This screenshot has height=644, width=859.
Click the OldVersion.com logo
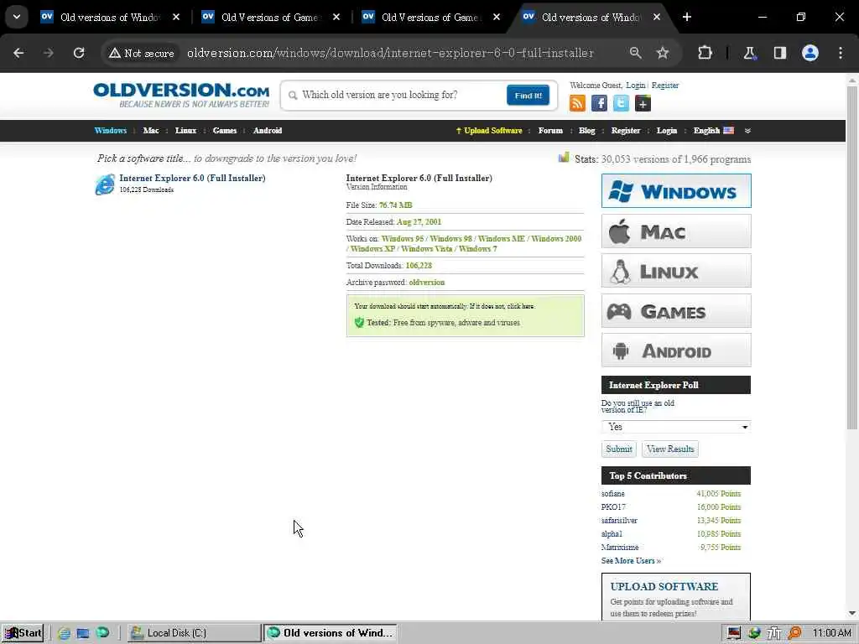click(x=181, y=95)
